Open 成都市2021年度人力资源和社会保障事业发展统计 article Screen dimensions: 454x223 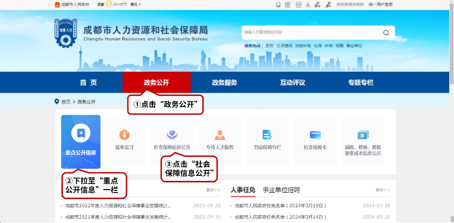tap(119, 217)
